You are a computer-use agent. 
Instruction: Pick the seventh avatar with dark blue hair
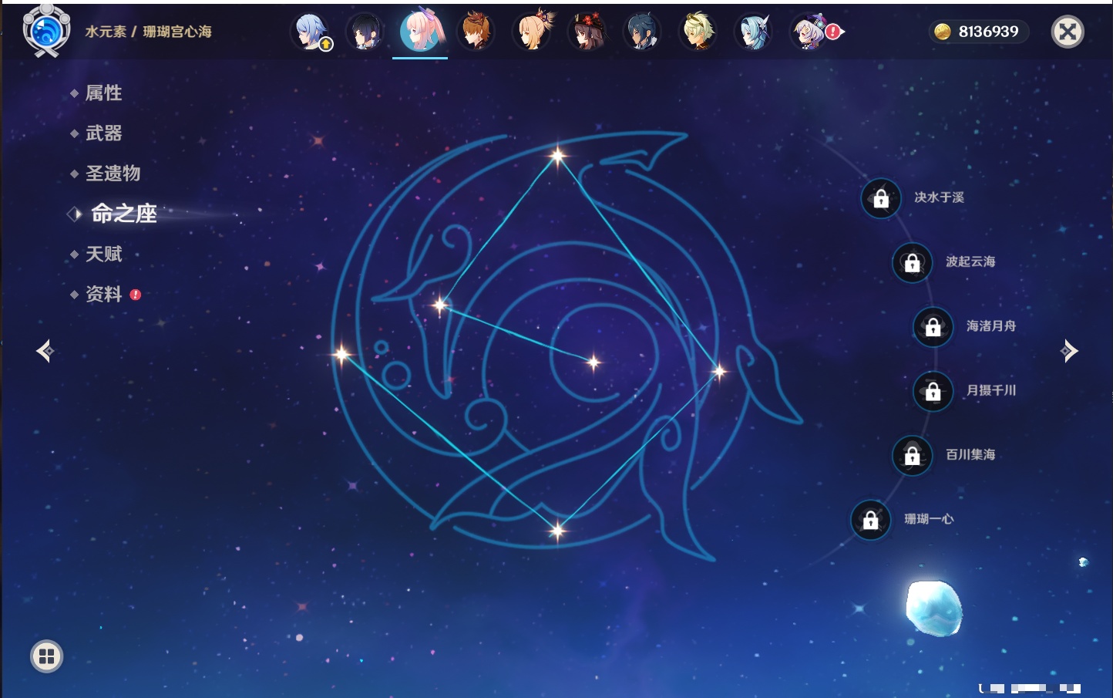642,32
